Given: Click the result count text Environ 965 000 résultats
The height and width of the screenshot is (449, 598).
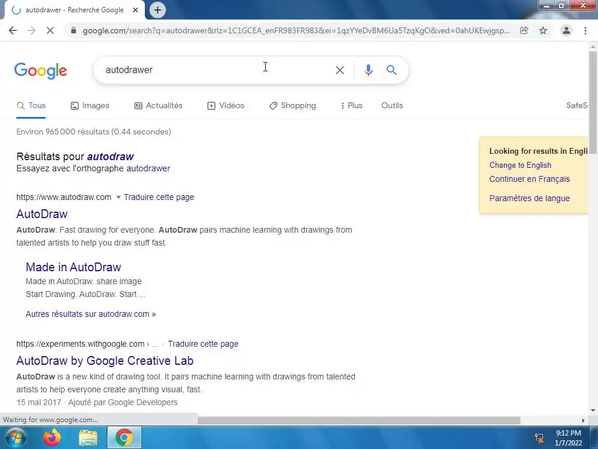Looking at the screenshot, I should pyautogui.click(x=93, y=132).
